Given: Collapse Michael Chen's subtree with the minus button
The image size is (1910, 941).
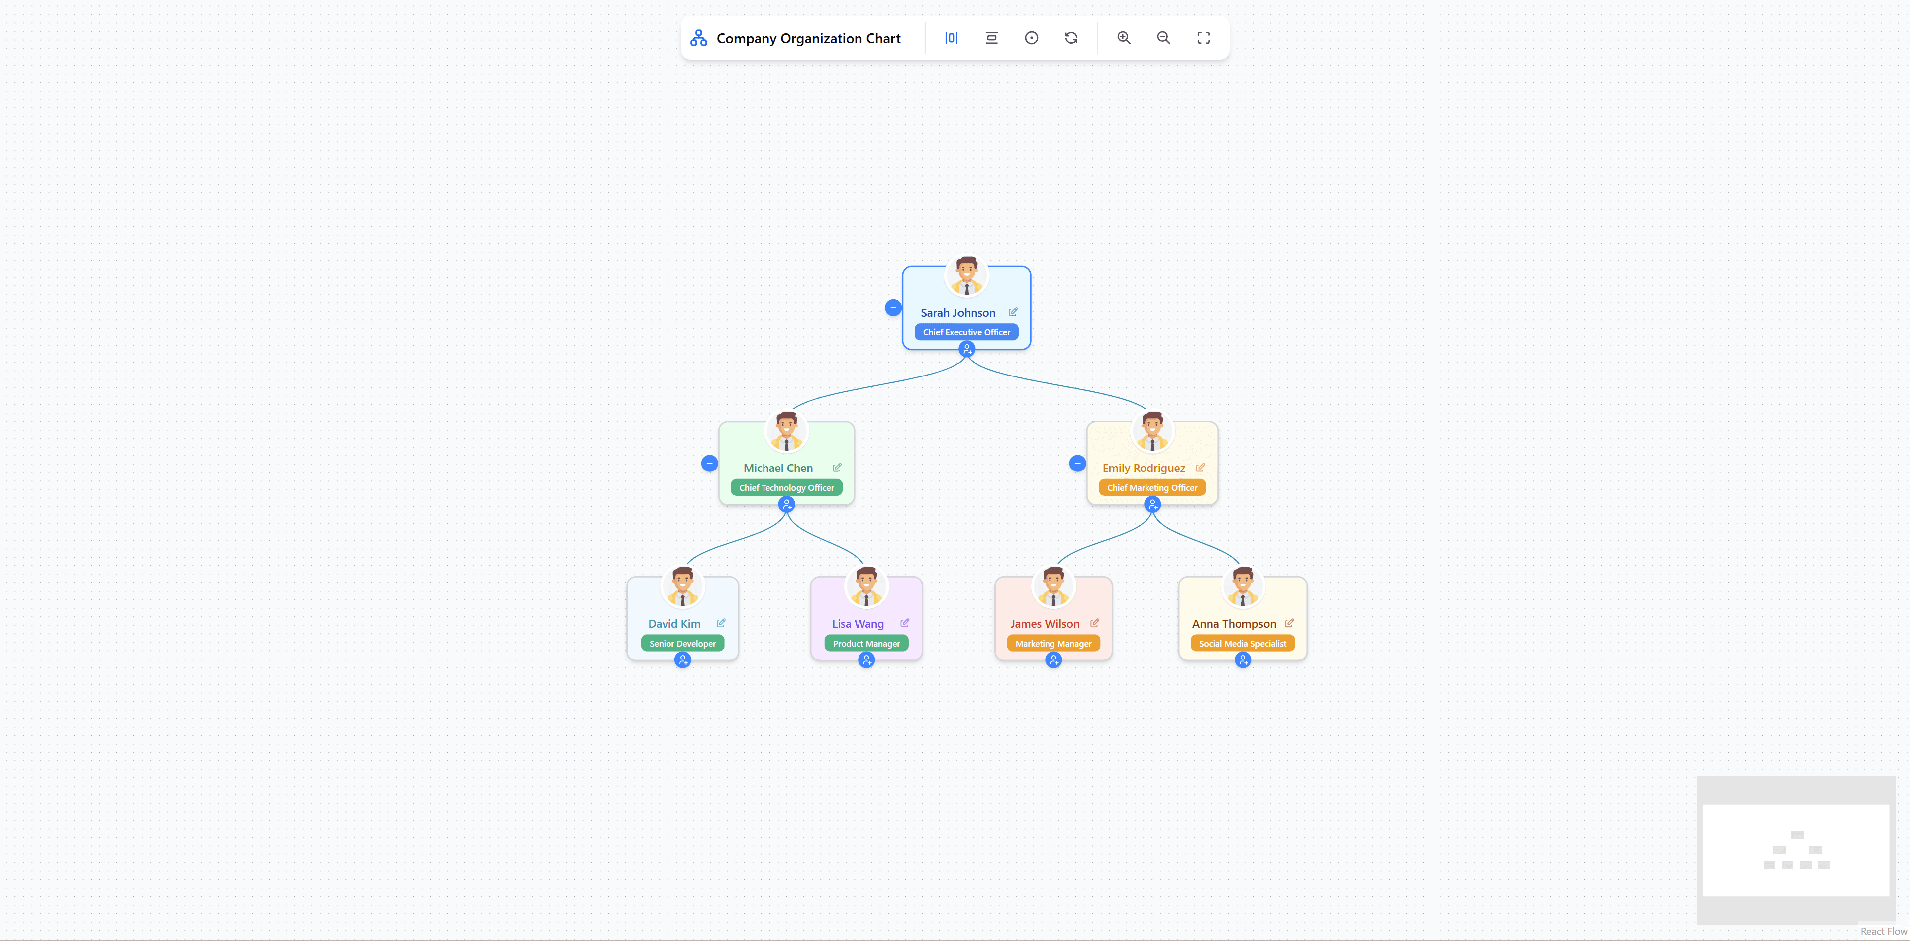Looking at the screenshot, I should 710,463.
